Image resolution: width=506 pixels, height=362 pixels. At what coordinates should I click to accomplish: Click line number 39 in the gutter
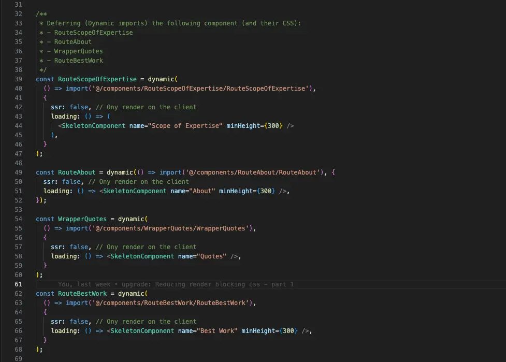[x=19, y=79]
